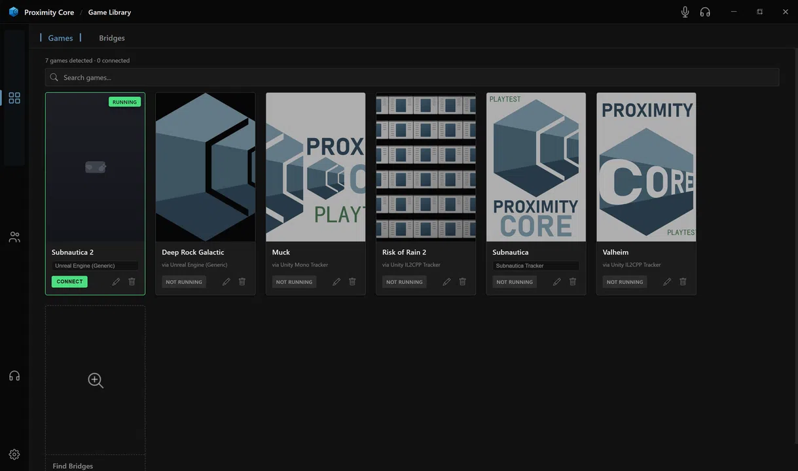798x471 pixels.
Task: Edit the Subnautica game entry
Action: (556, 282)
